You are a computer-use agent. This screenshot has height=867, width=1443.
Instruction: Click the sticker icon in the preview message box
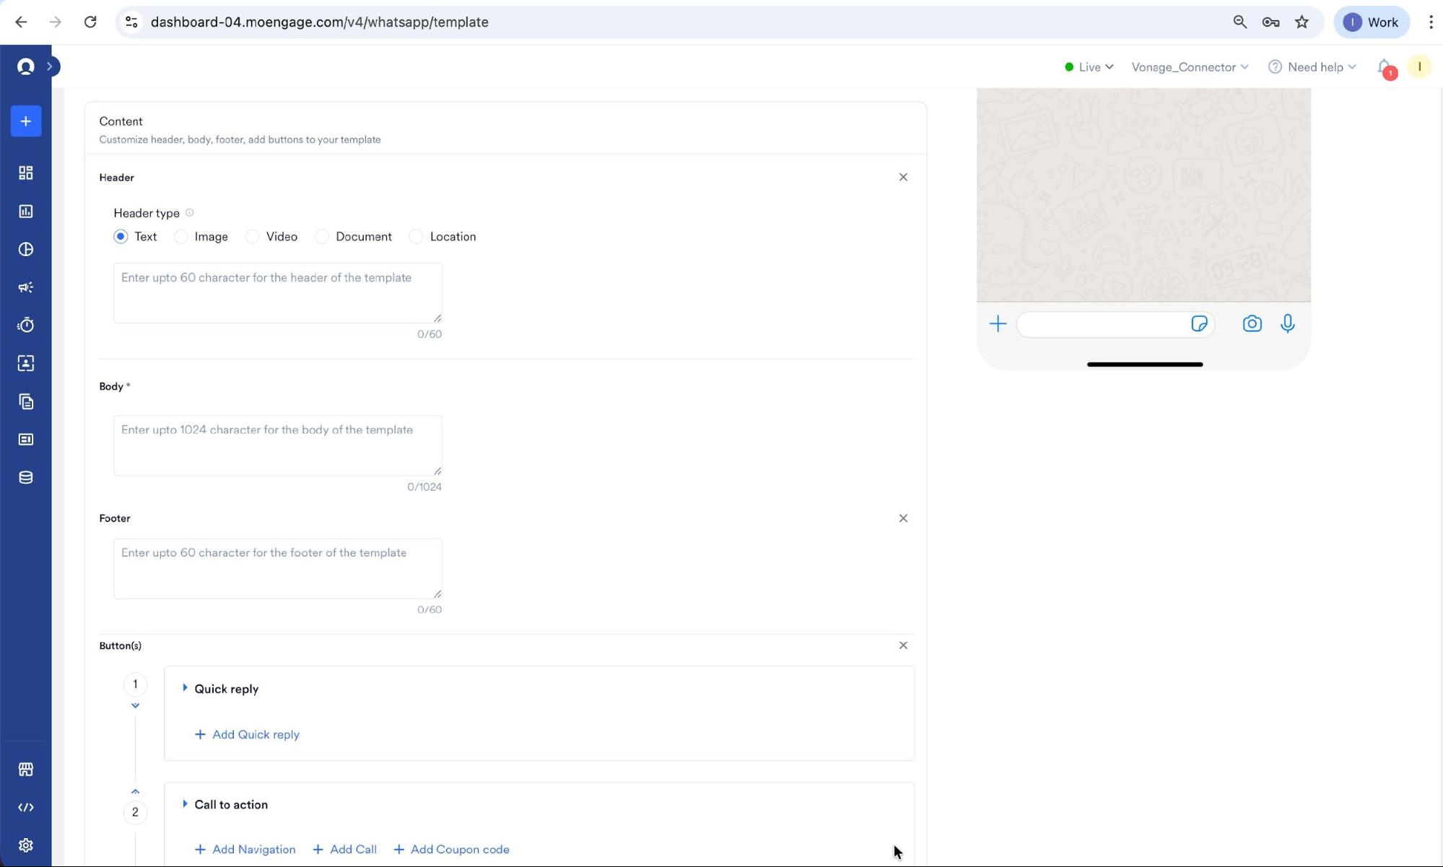point(1199,324)
